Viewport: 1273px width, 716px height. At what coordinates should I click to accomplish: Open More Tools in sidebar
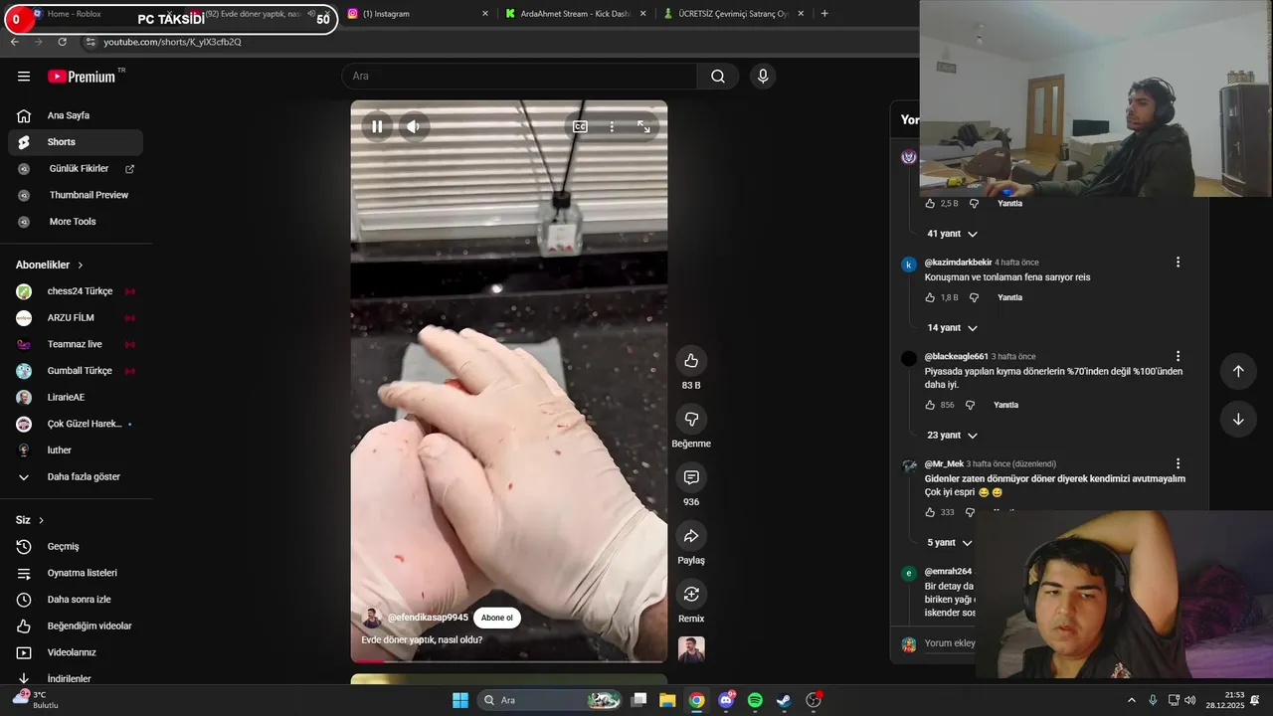point(76,222)
